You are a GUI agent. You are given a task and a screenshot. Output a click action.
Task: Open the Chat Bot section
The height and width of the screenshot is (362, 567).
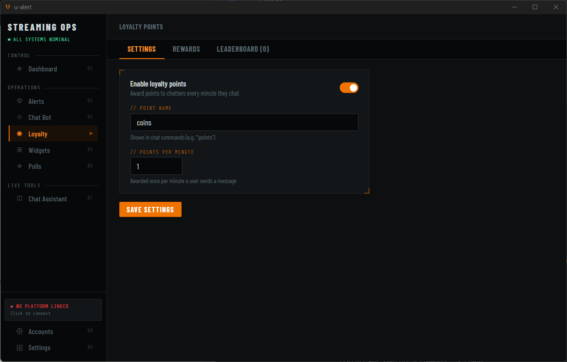click(53, 117)
